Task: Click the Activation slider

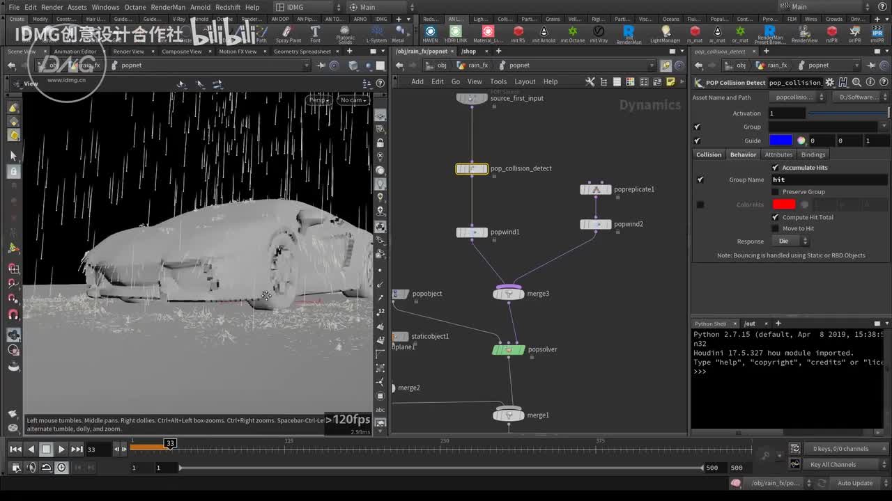Action: coord(848,113)
